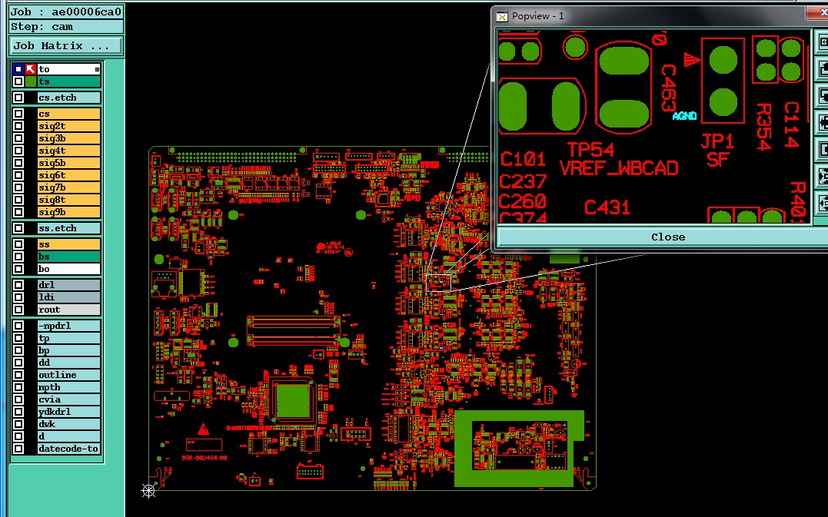828x517 pixels.
Task: Click the red arrow indicator on the 'to' layer
Action: tap(31, 69)
